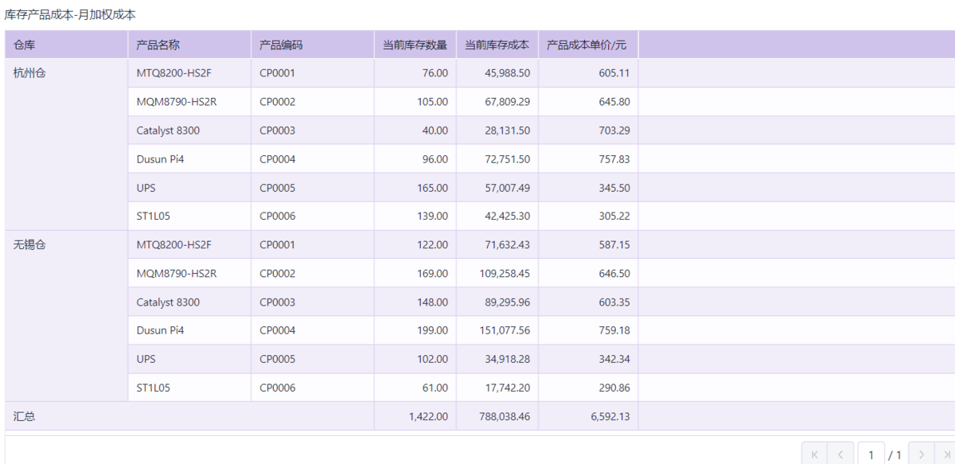The width and height of the screenshot is (955, 464).
Task: Click the 当前库存成本 column header
Action: click(497, 45)
